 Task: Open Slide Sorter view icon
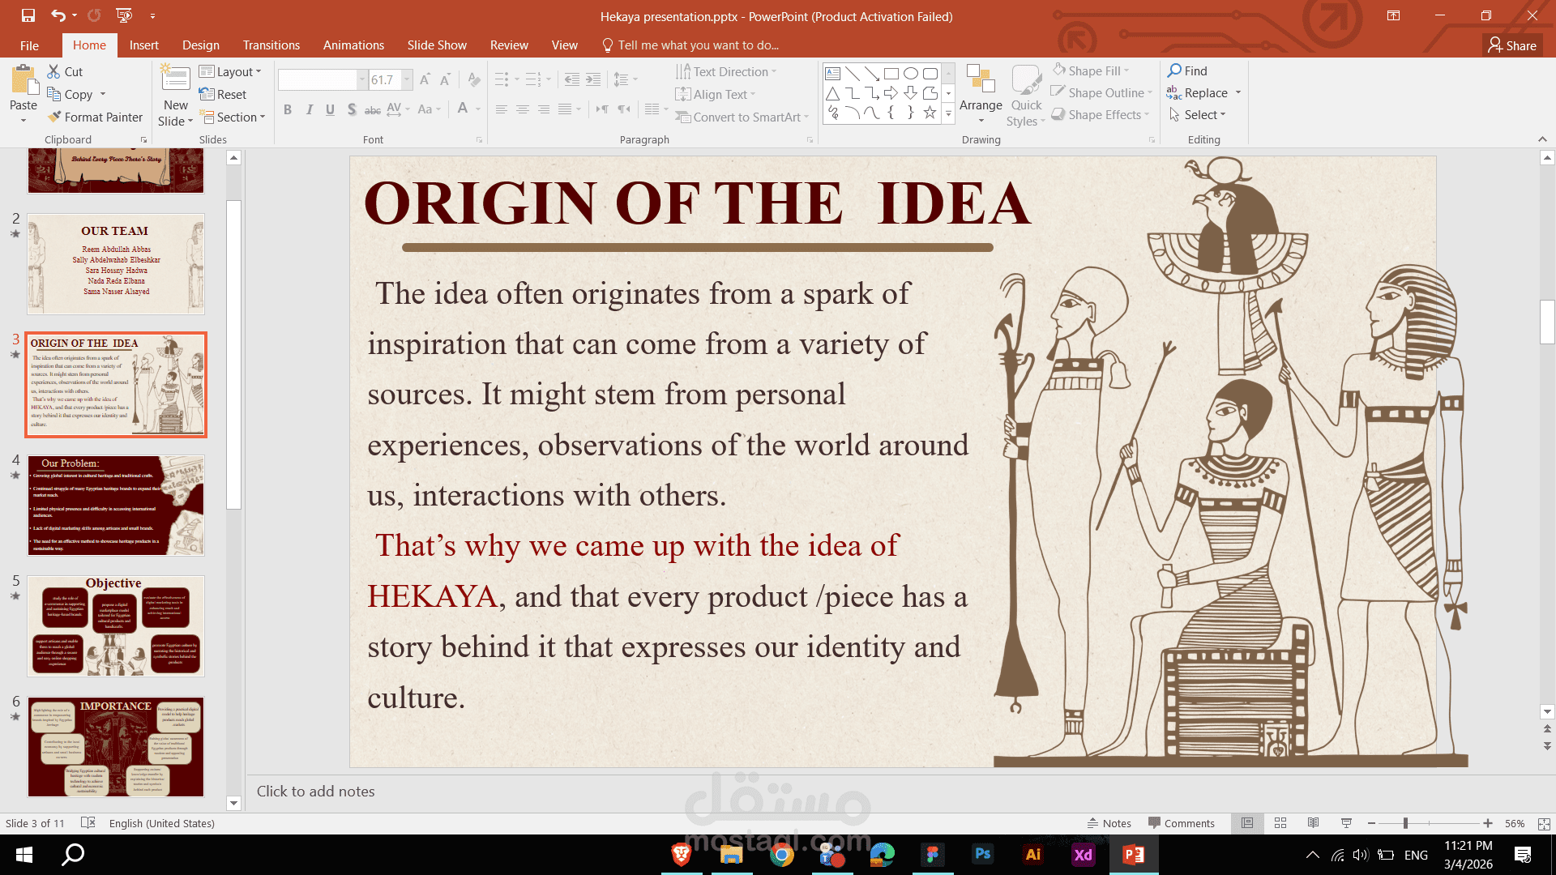1280,823
